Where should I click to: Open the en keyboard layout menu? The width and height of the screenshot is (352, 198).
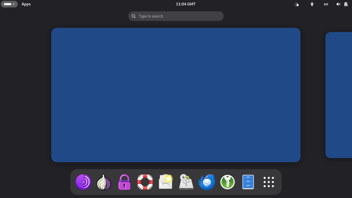point(326,4)
